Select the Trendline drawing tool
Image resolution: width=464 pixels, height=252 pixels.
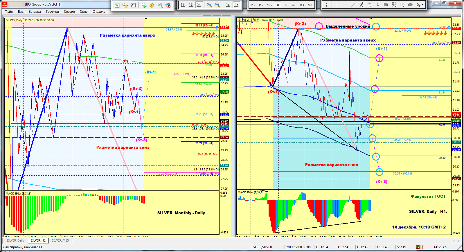[353, 5]
